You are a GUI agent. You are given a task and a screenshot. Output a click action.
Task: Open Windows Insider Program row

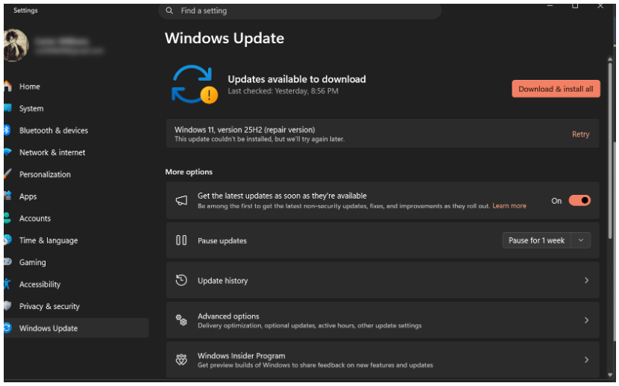[382, 360]
